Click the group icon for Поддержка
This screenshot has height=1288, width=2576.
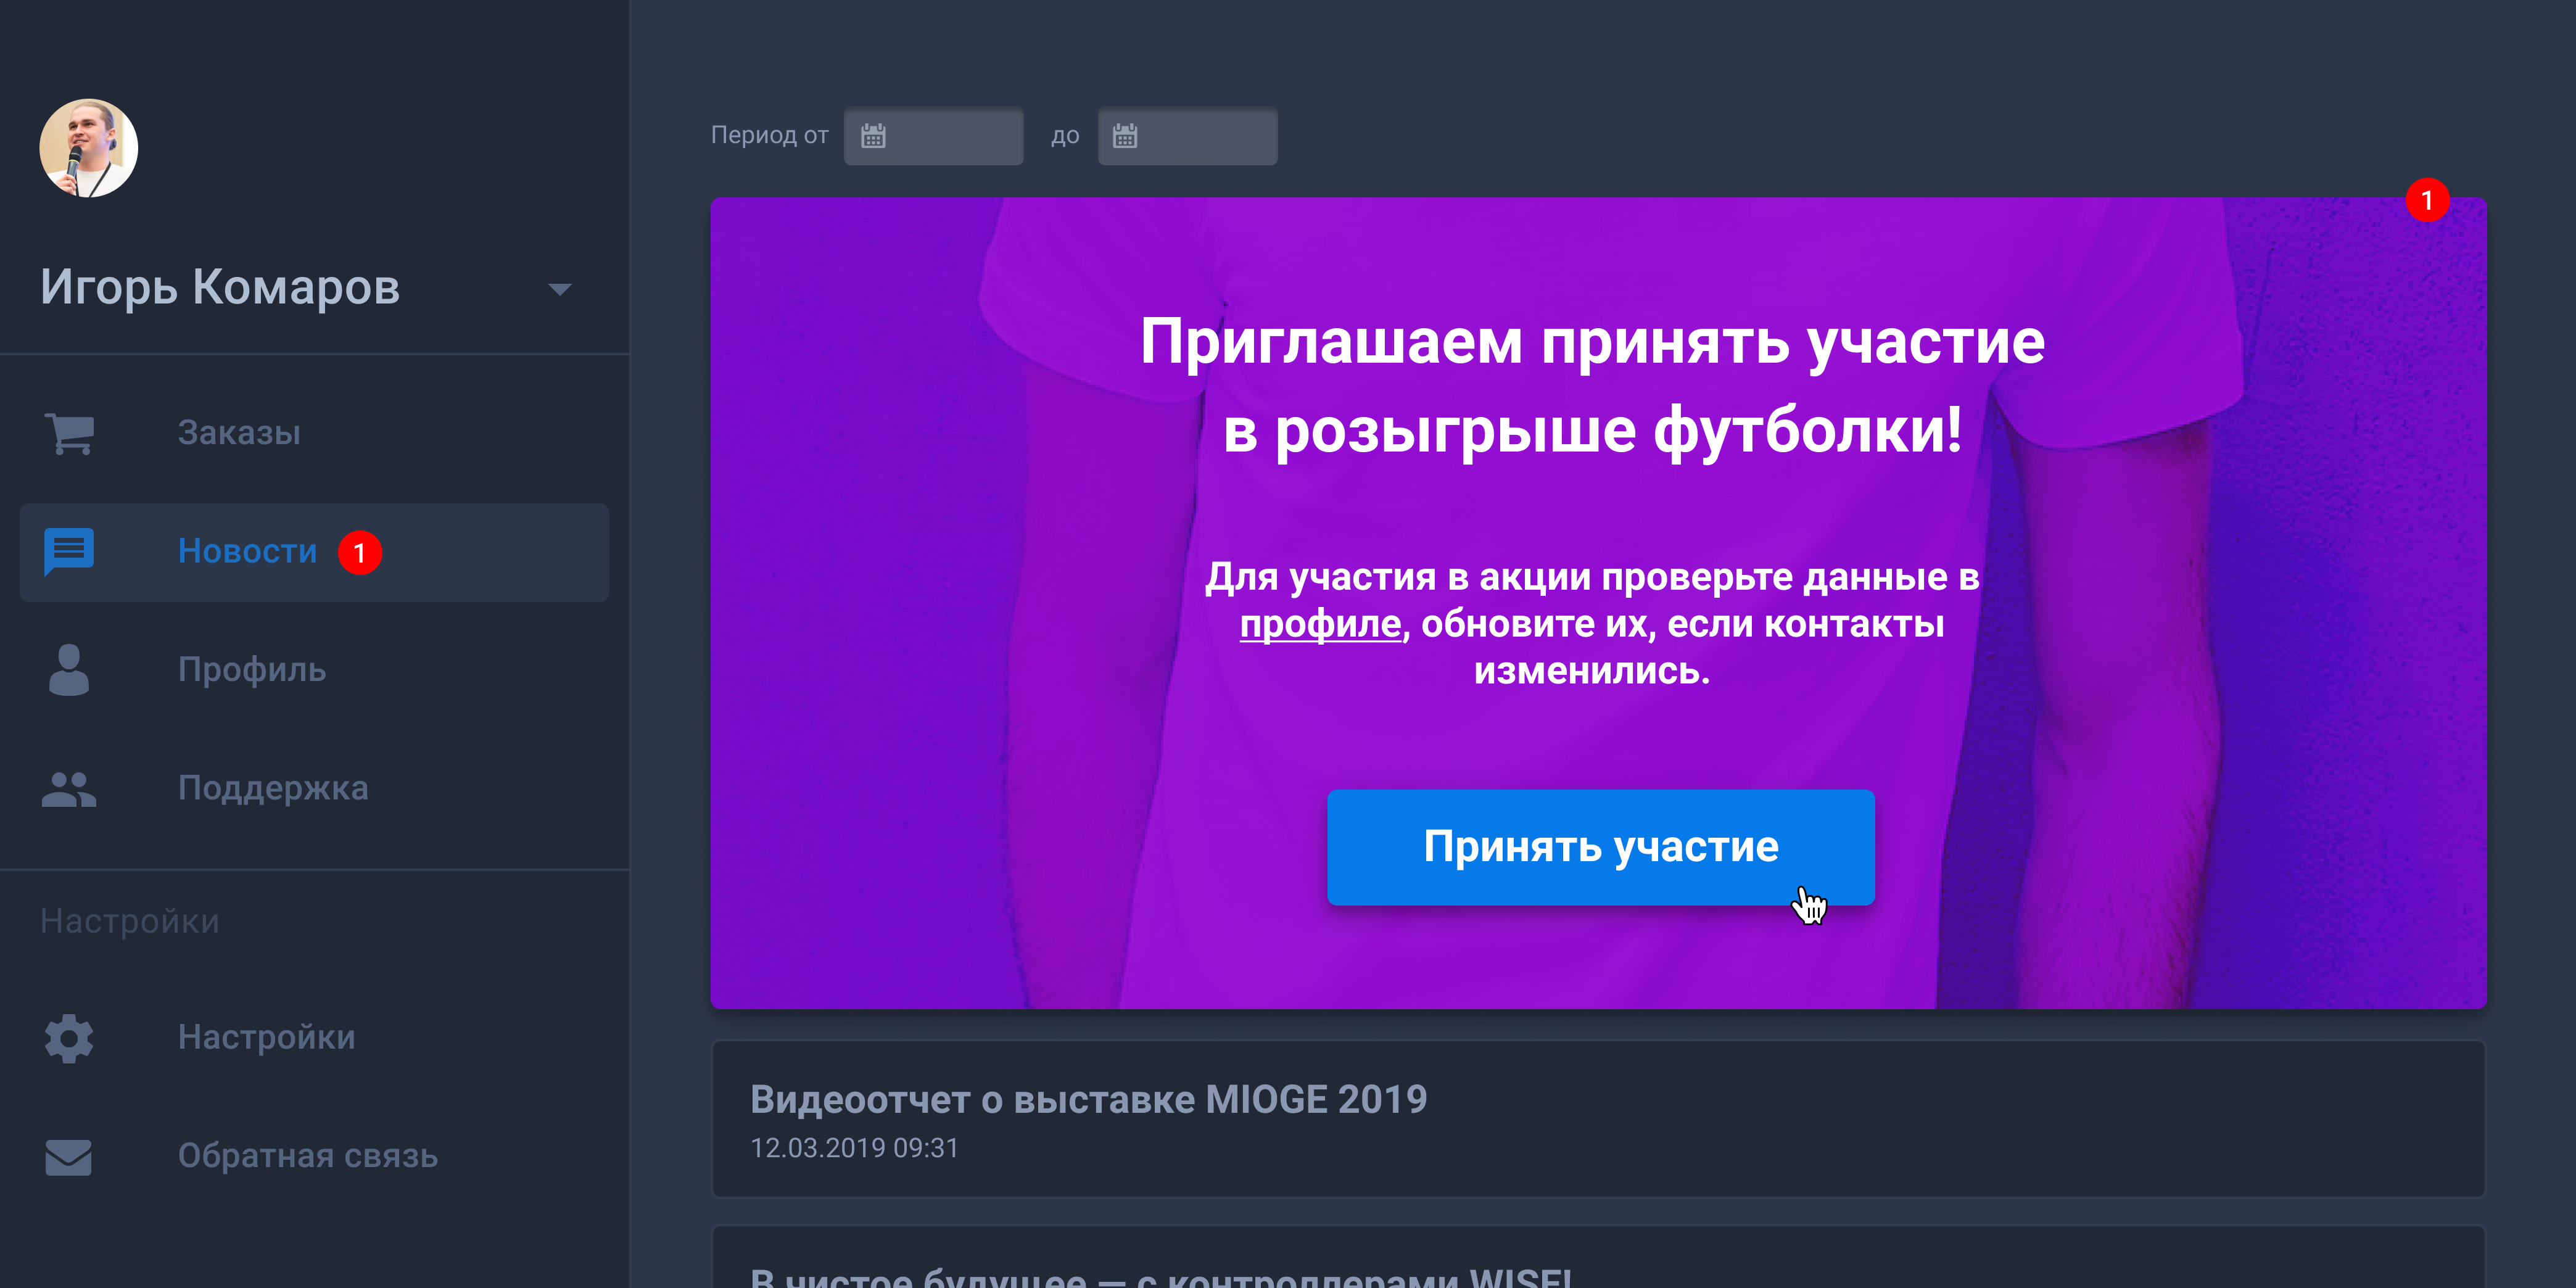pos(69,788)
